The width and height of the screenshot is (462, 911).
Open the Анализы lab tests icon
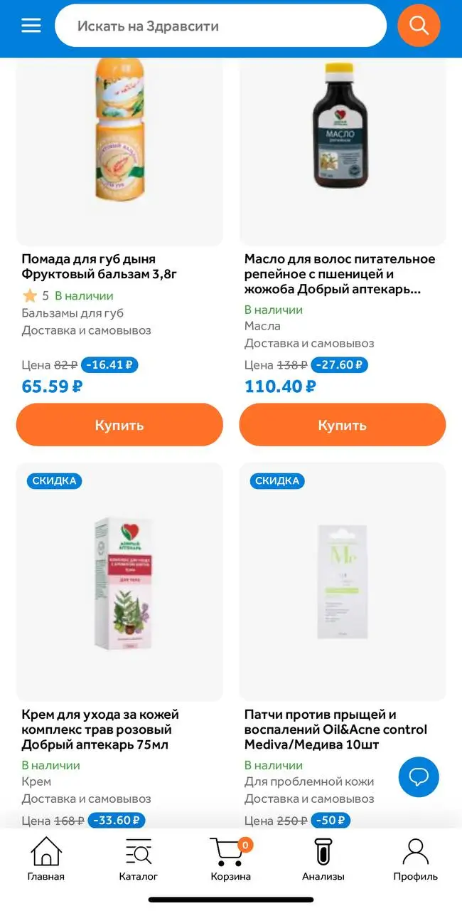click(x=323, y=852)
